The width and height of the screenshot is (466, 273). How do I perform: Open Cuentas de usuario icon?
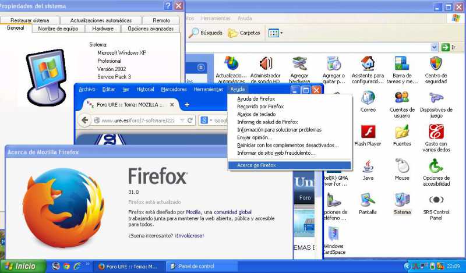402,98
